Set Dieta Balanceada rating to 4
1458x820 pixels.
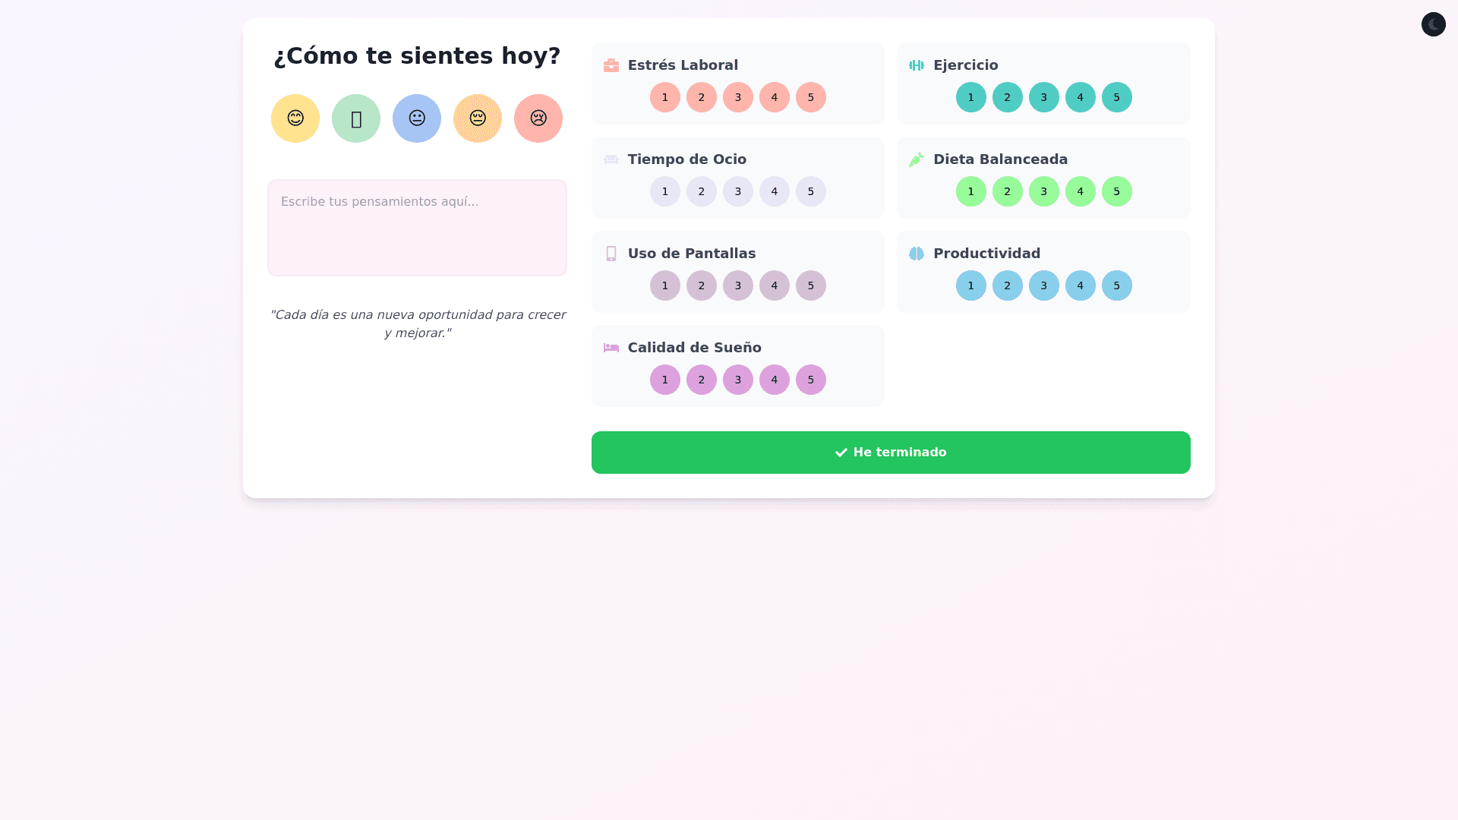[x=1081, y=191]
